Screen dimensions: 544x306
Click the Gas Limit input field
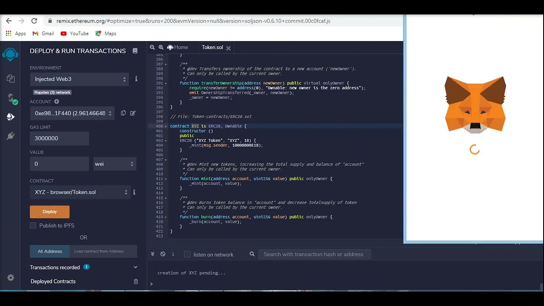(x=59, y=139)
